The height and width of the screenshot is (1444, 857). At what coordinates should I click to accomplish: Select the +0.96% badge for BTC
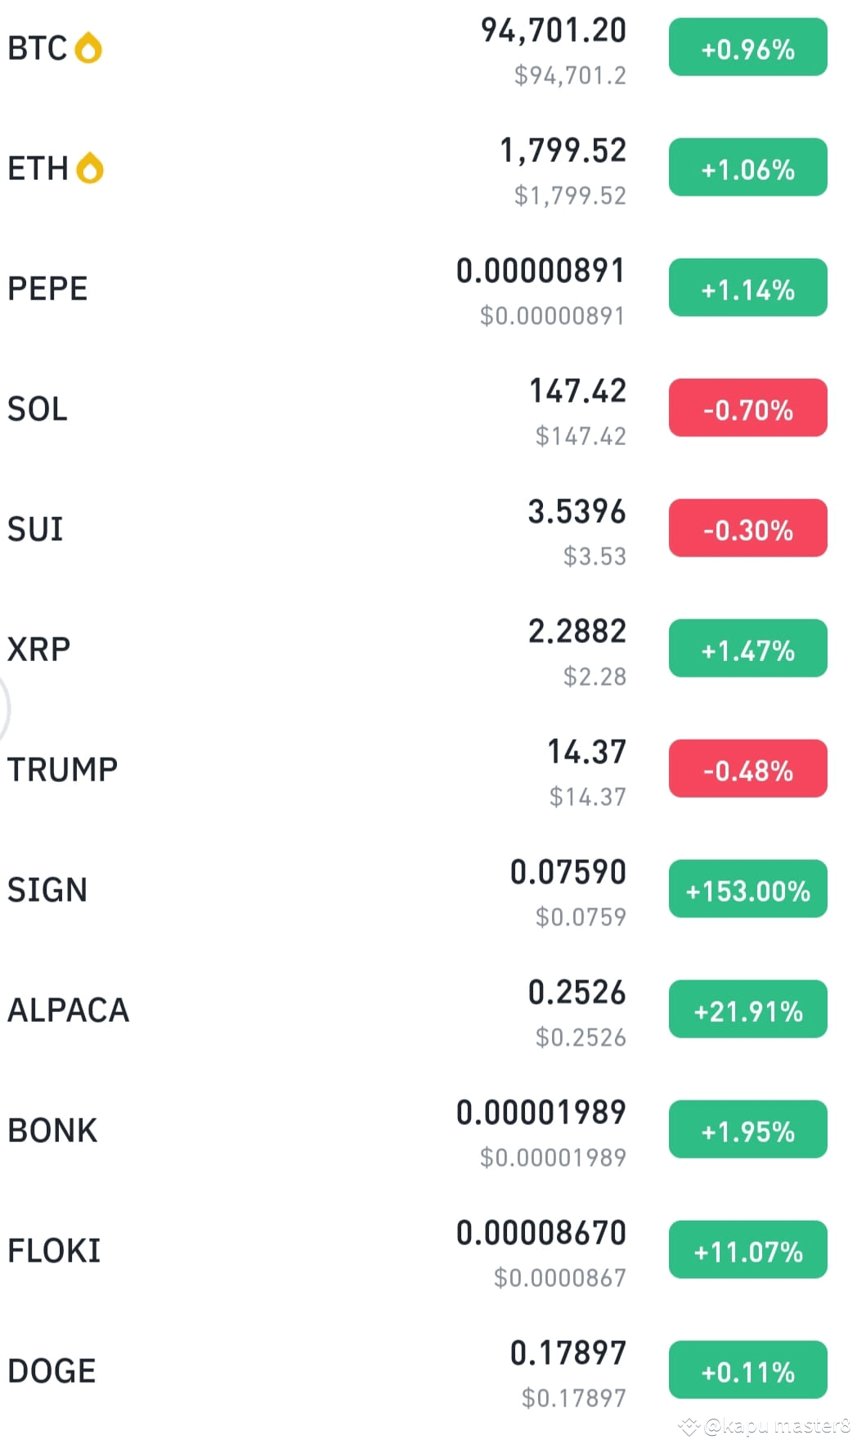pos(747,47)
